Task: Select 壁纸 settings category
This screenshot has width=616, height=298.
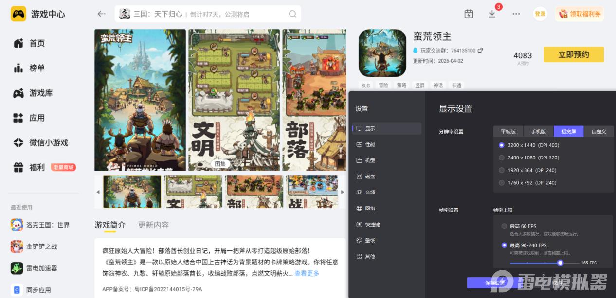Action: point(387,240)
